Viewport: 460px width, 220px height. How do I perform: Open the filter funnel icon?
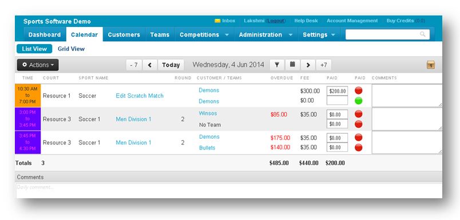pos(277,65)
